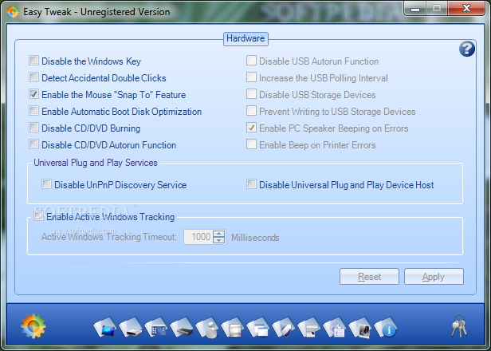Open the gear and list settings category icon
The width and height of the screenshot is (491, 351).
[x=336, y=328]
